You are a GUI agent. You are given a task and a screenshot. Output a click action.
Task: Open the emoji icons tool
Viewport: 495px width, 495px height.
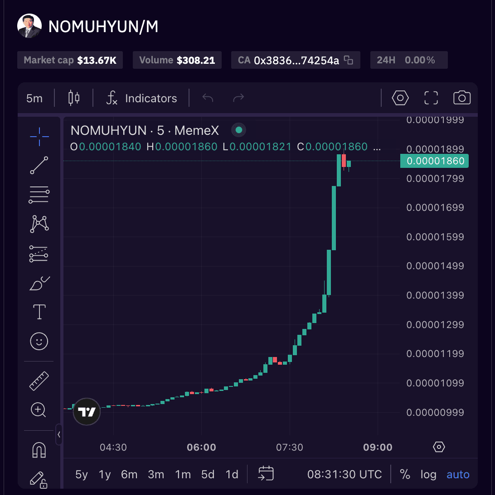(39, 341)
